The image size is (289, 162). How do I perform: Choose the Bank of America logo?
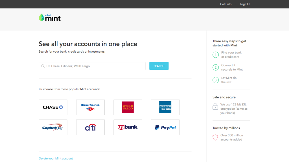[x=90, y=107]
